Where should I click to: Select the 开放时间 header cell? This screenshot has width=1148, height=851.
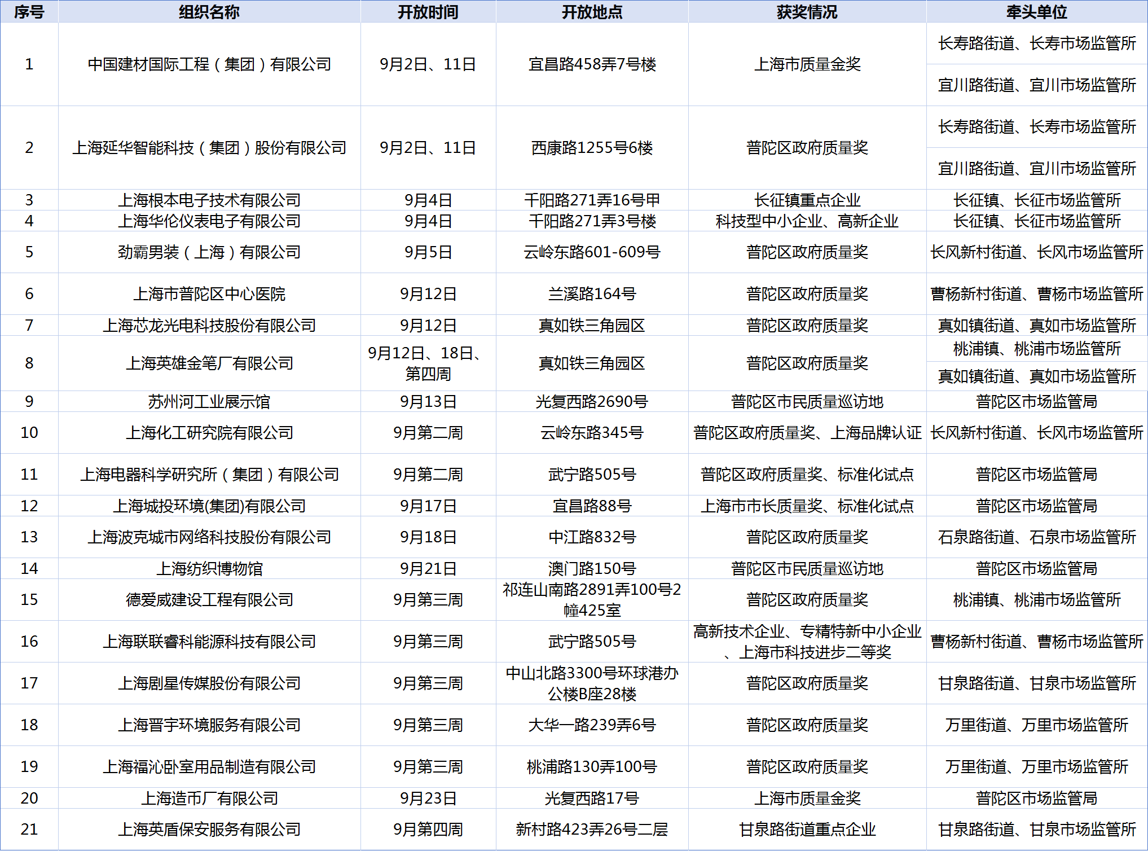pyautogui.click(x=428, y=12)
